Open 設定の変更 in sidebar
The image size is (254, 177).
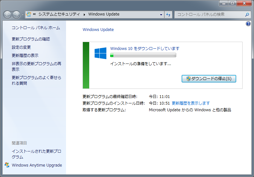click(21, 47)
